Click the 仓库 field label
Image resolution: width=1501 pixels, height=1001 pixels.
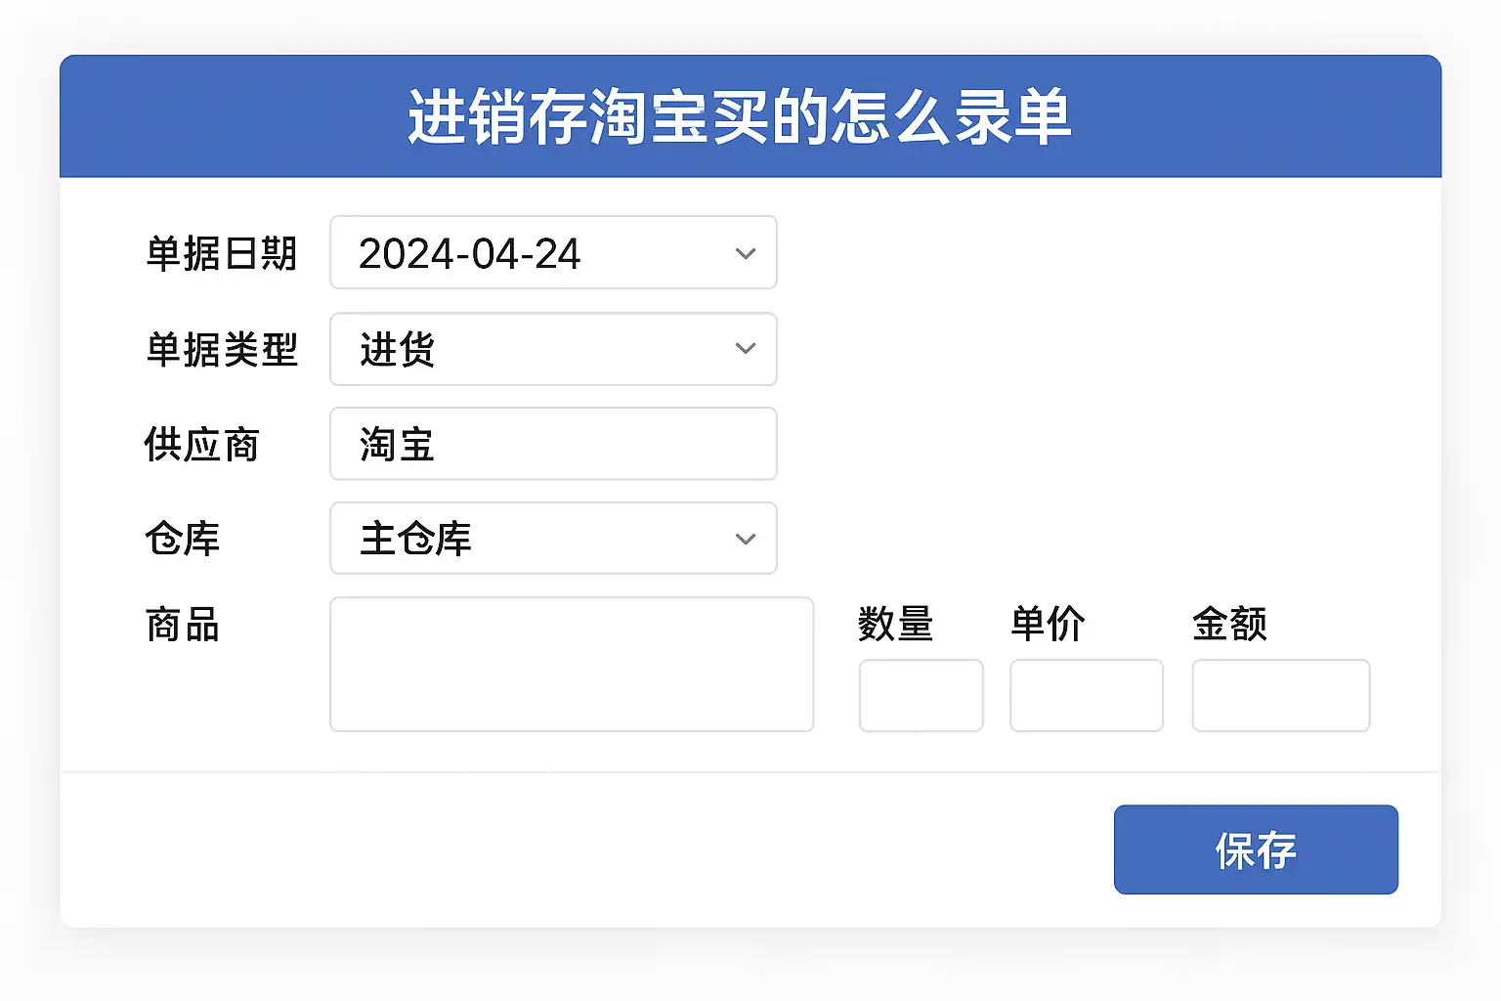point(183,539)
